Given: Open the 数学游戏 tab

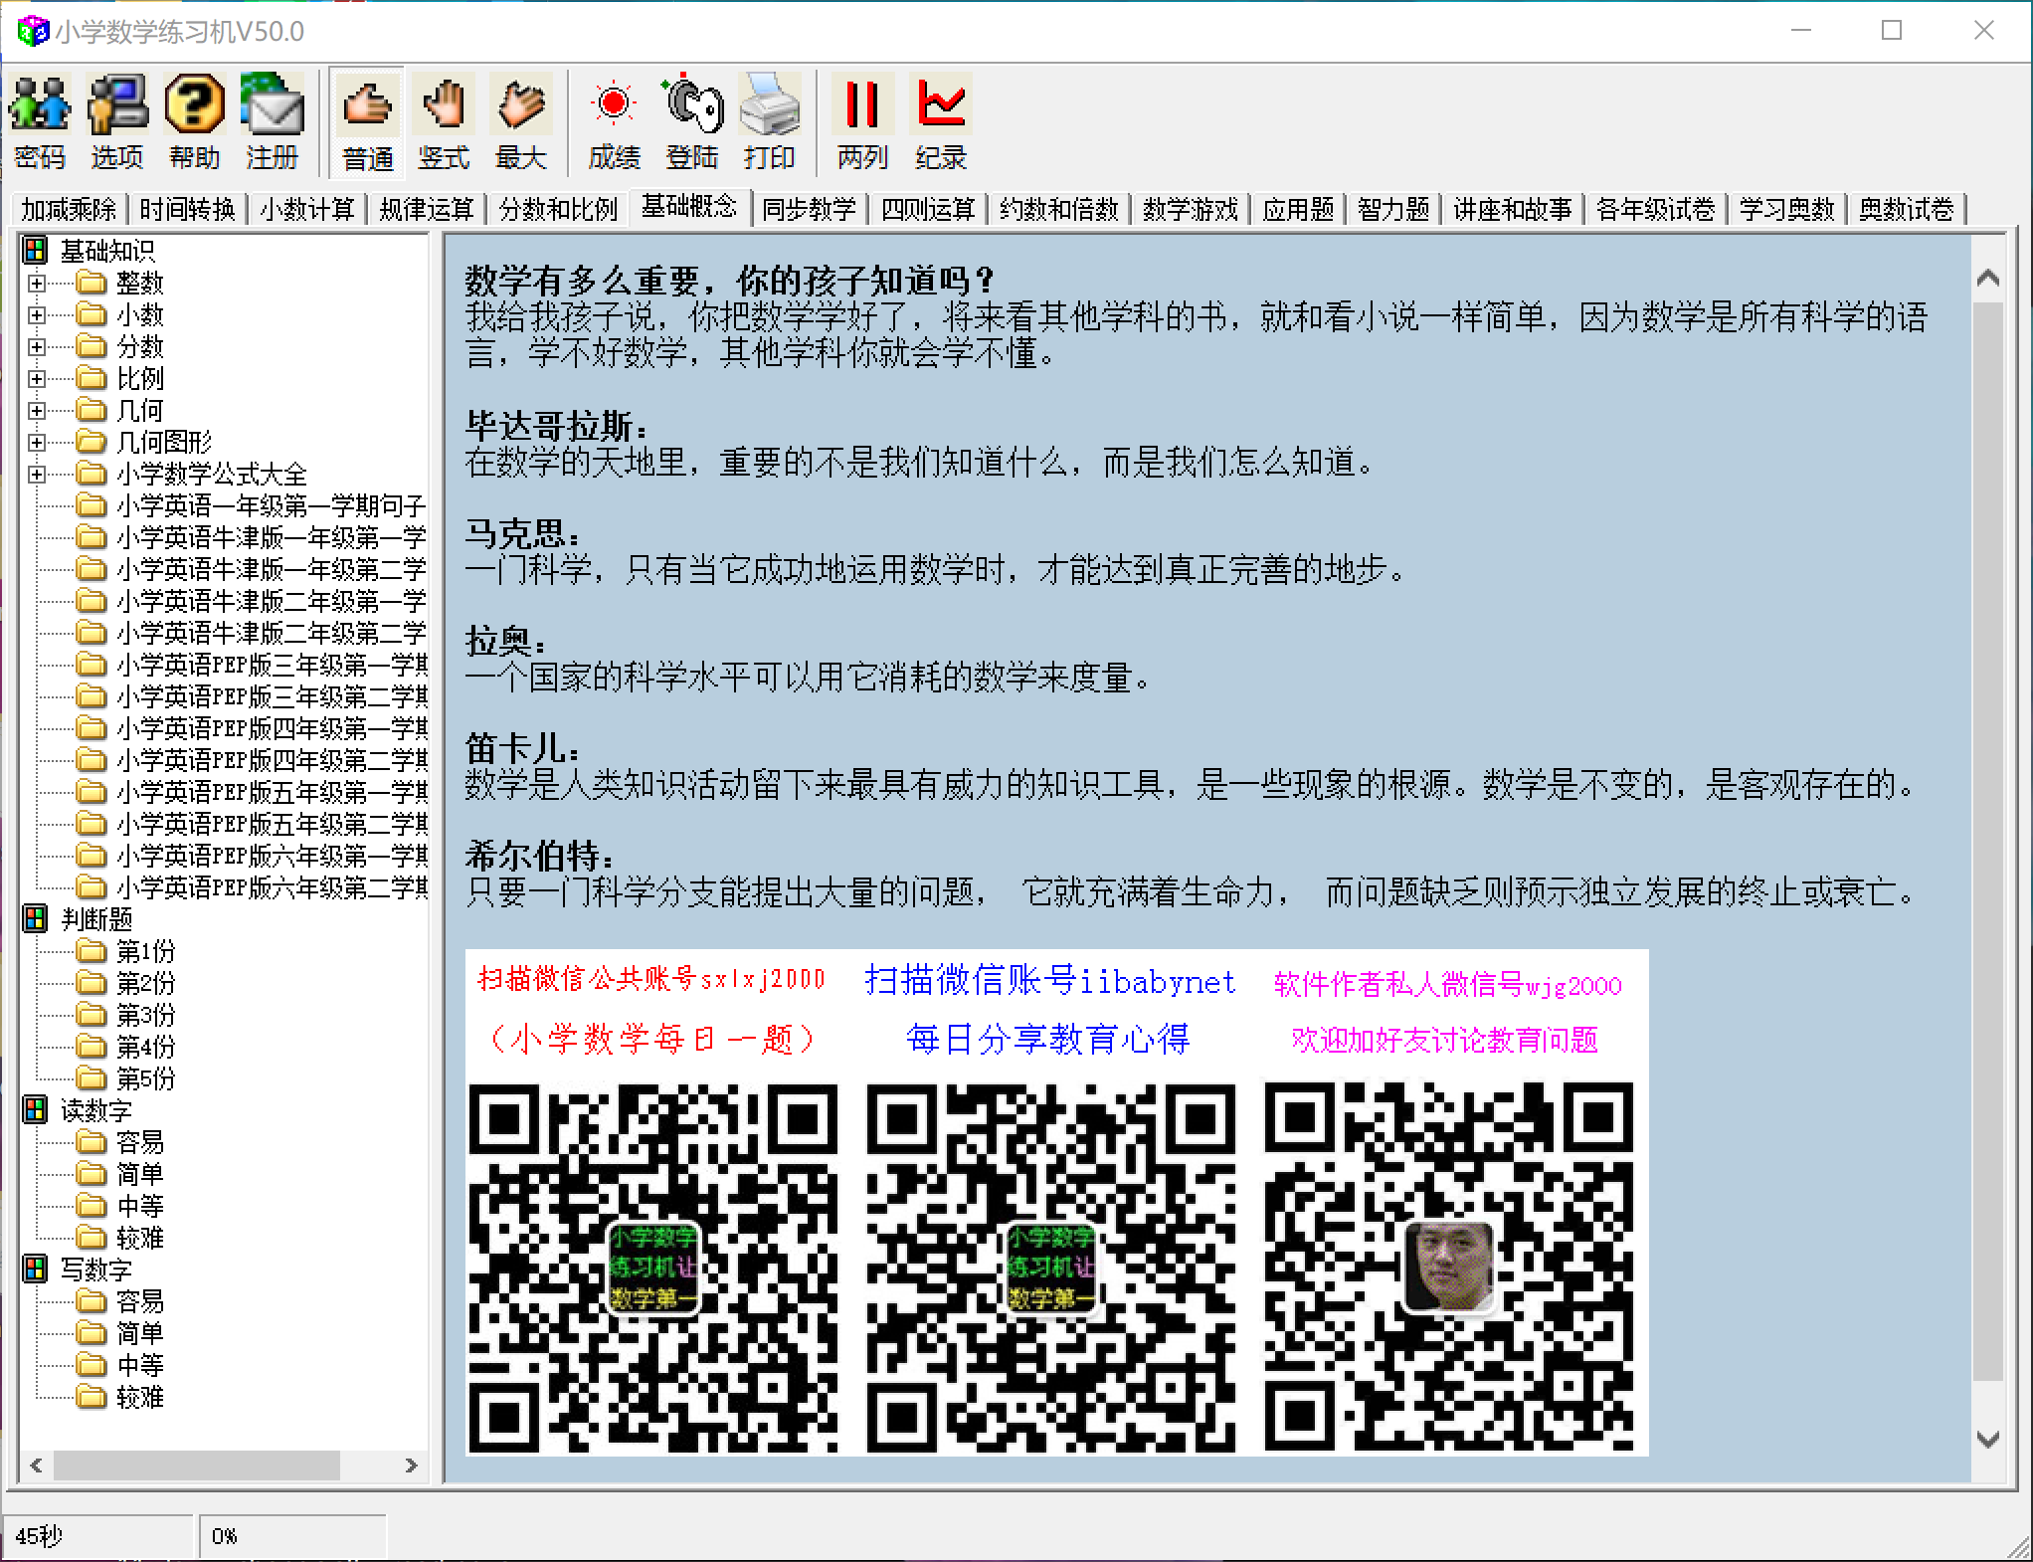Looking at the screenshot, I should pyautogui.click(x=1191, y=209).
